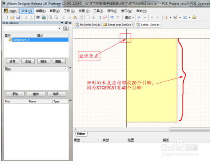Click the print icon in toolbar
The height and width of the screenshot is (165, 210).
(25, 18)
